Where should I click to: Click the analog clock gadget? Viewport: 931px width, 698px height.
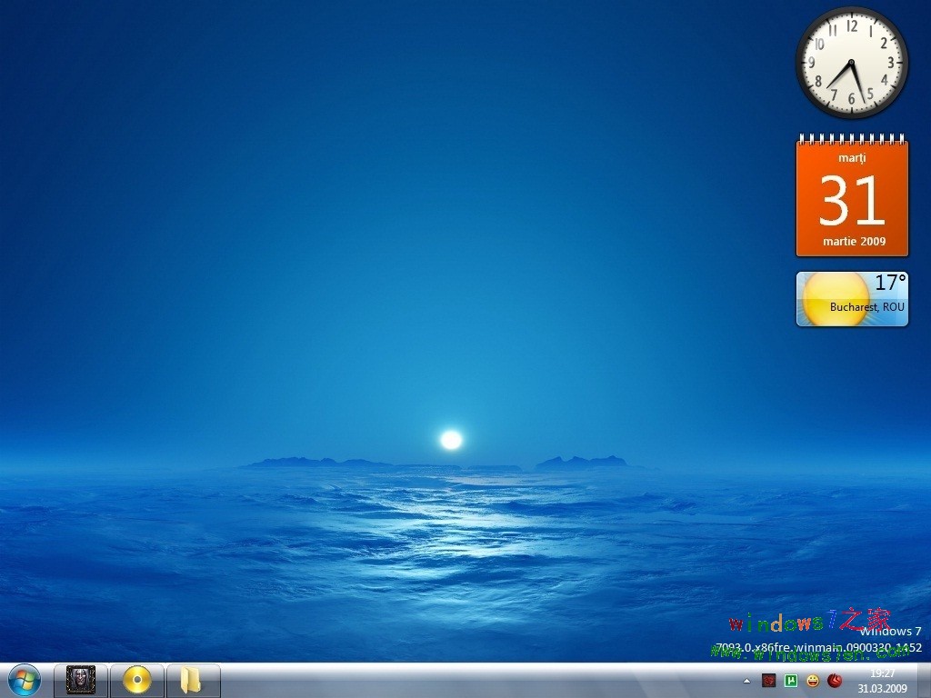click(850, 62)
